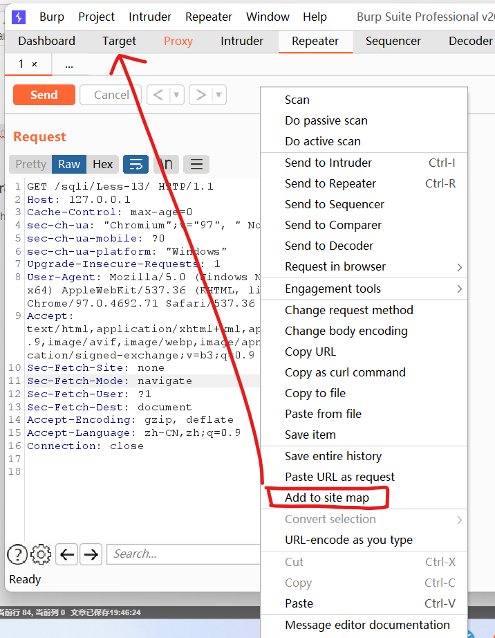Screen dimensions: 495x638
Task: Open the hamburger options menu in Request panel
Action: coord(196,164)
